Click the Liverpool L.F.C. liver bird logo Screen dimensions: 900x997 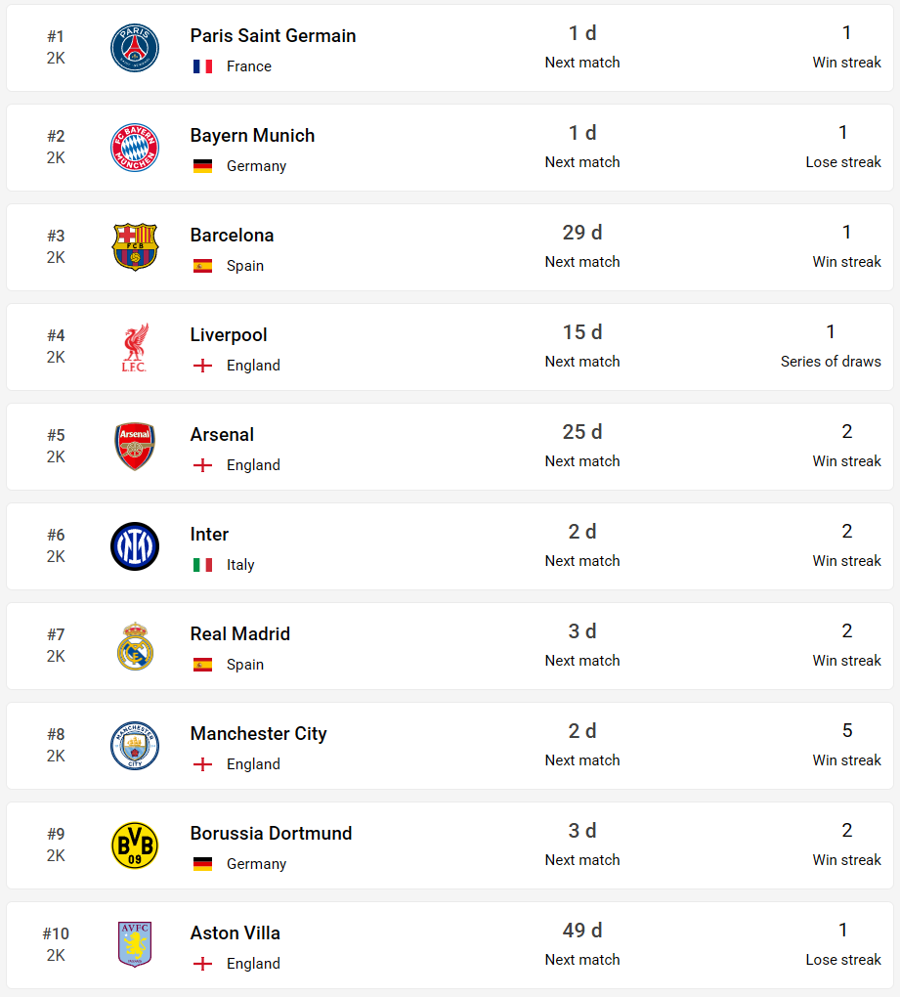(x=135, y=347)
